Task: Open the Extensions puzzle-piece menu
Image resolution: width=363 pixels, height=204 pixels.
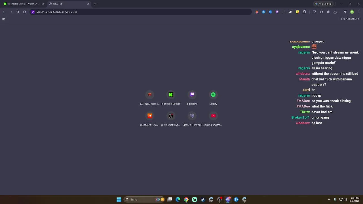Action: 305,12
